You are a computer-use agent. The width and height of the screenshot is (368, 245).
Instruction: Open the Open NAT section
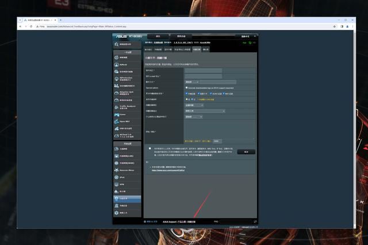tap(126, 121)
